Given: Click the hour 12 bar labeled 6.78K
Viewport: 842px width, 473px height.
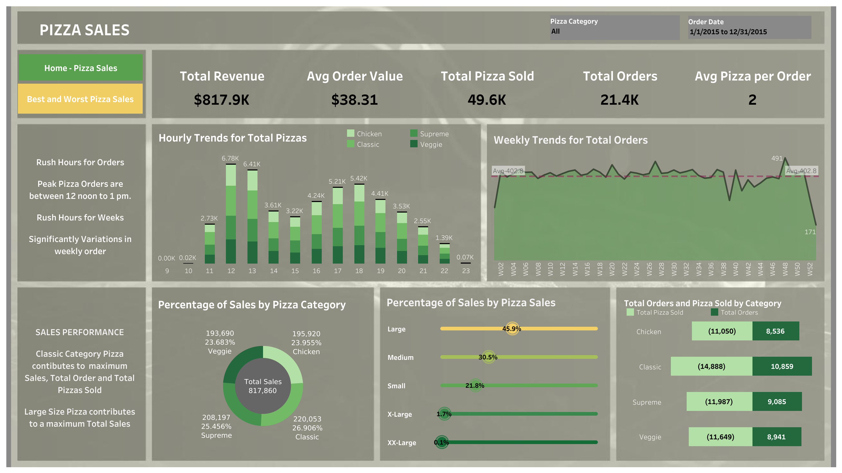Looking at the screenshot, I should click(x=231, y=214).
